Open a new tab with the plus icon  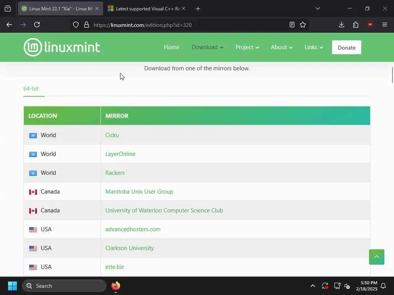coord(198,9)
